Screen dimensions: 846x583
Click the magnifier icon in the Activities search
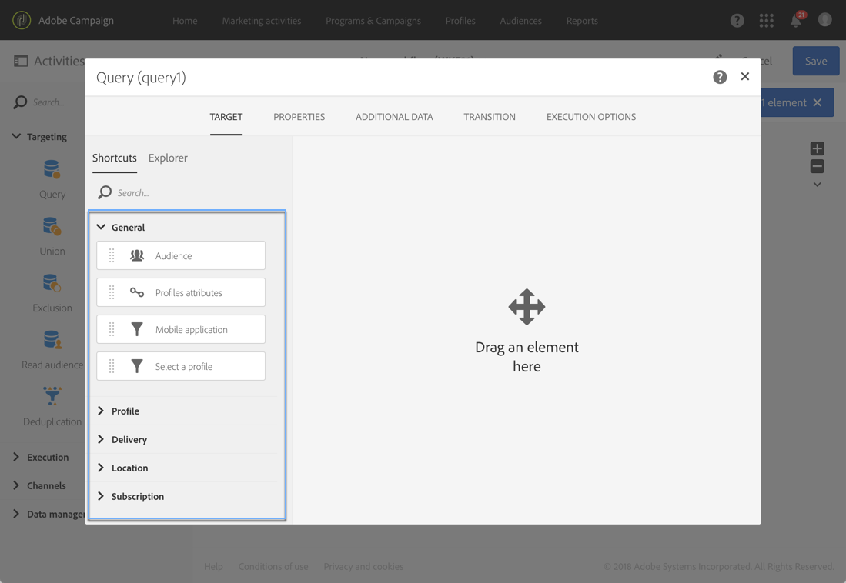coord(20,102)
